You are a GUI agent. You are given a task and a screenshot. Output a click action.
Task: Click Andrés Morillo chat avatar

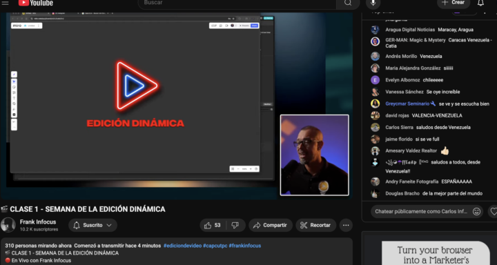(x=375, y=56)
